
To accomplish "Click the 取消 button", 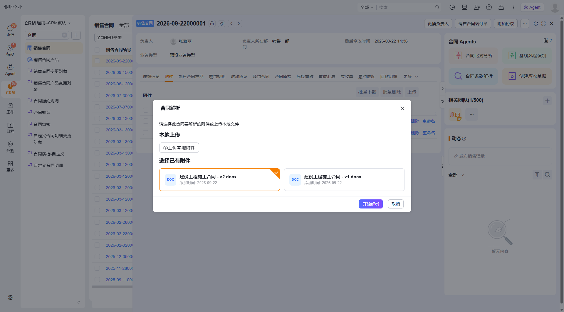I will (396, 204).
